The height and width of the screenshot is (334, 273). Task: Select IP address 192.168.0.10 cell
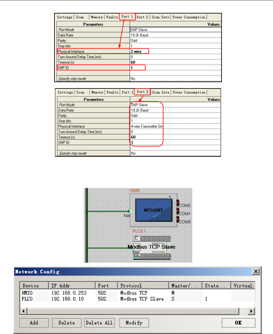click(68, 299)
